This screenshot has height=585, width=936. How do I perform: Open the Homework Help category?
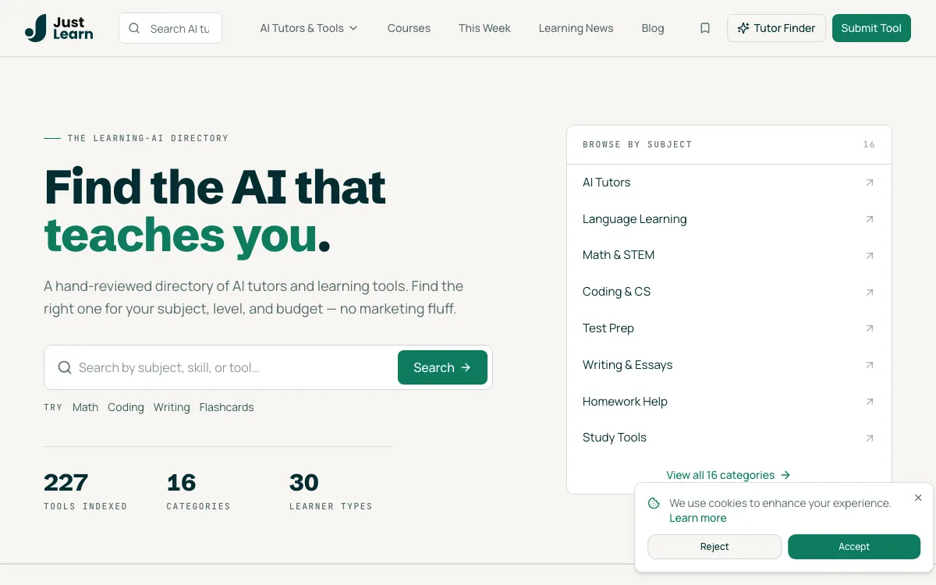(729, 402)
